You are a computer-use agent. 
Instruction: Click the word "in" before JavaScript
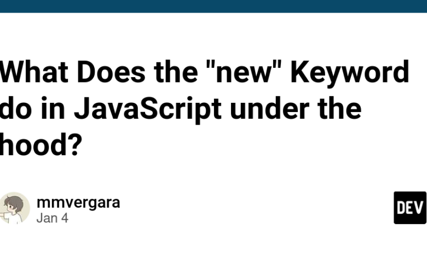53,108
